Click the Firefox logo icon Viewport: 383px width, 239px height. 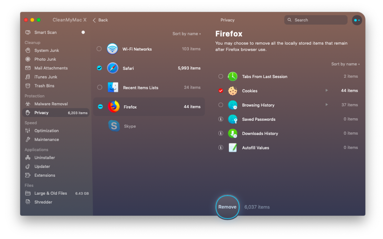click(114, 107)
